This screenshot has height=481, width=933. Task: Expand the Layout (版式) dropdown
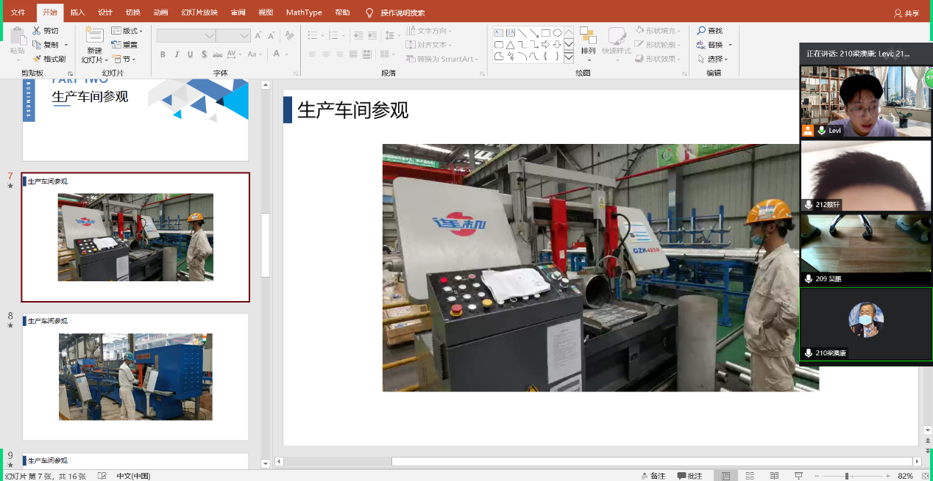127,31
